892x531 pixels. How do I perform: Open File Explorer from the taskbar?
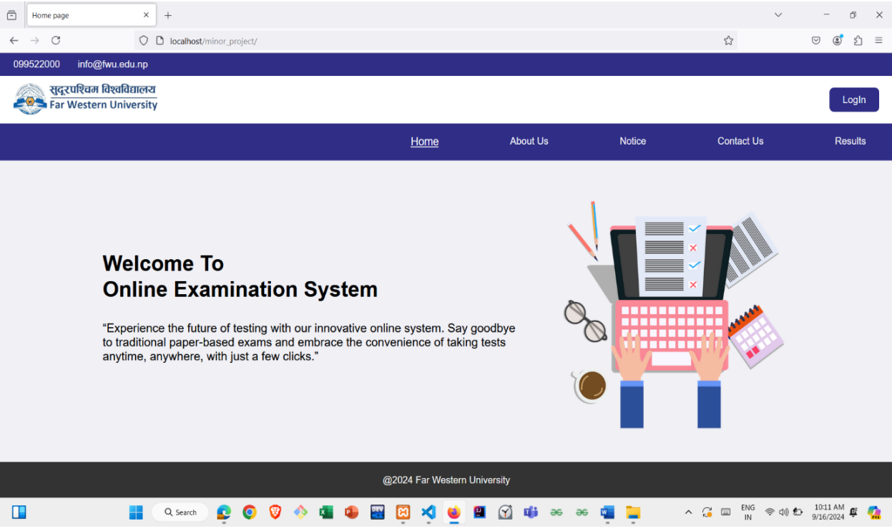(633, 512)
